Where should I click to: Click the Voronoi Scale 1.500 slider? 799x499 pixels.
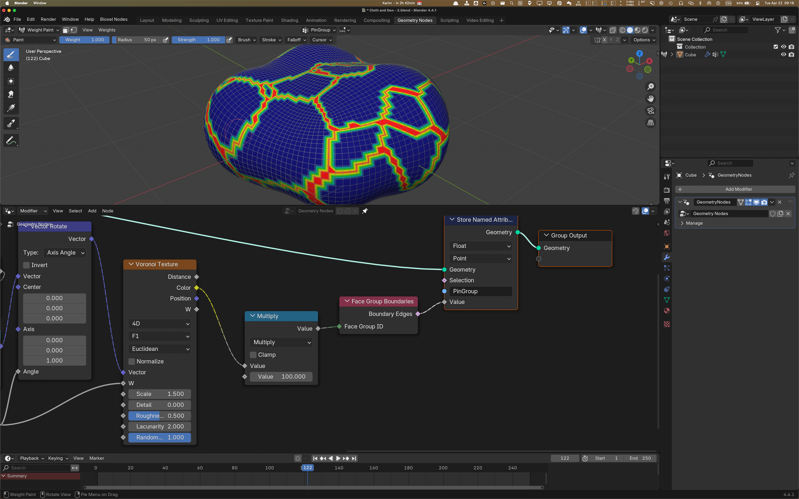tap(160, 394)
